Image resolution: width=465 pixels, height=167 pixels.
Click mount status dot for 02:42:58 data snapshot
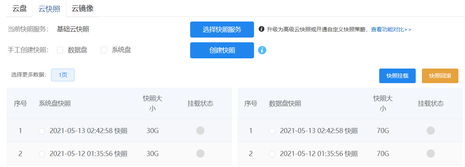(x=431, y=131)
